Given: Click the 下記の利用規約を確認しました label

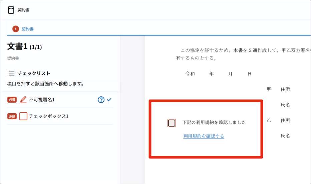Looking at the screenshot, I should 214,123.
